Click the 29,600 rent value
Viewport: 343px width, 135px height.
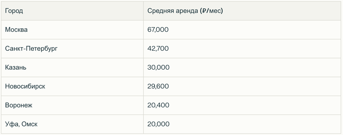click(x=158, y=86)
